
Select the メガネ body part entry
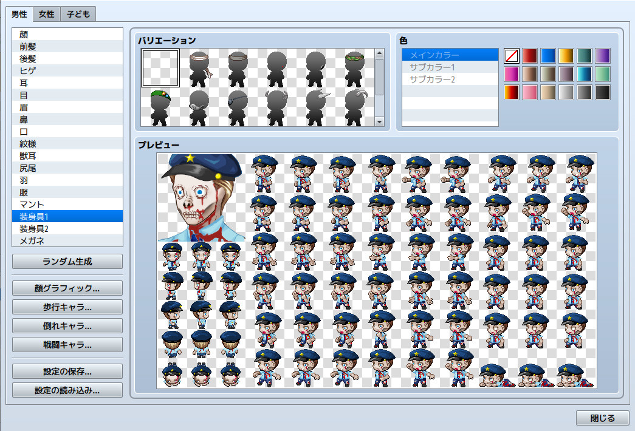click(x=67, y=240)
